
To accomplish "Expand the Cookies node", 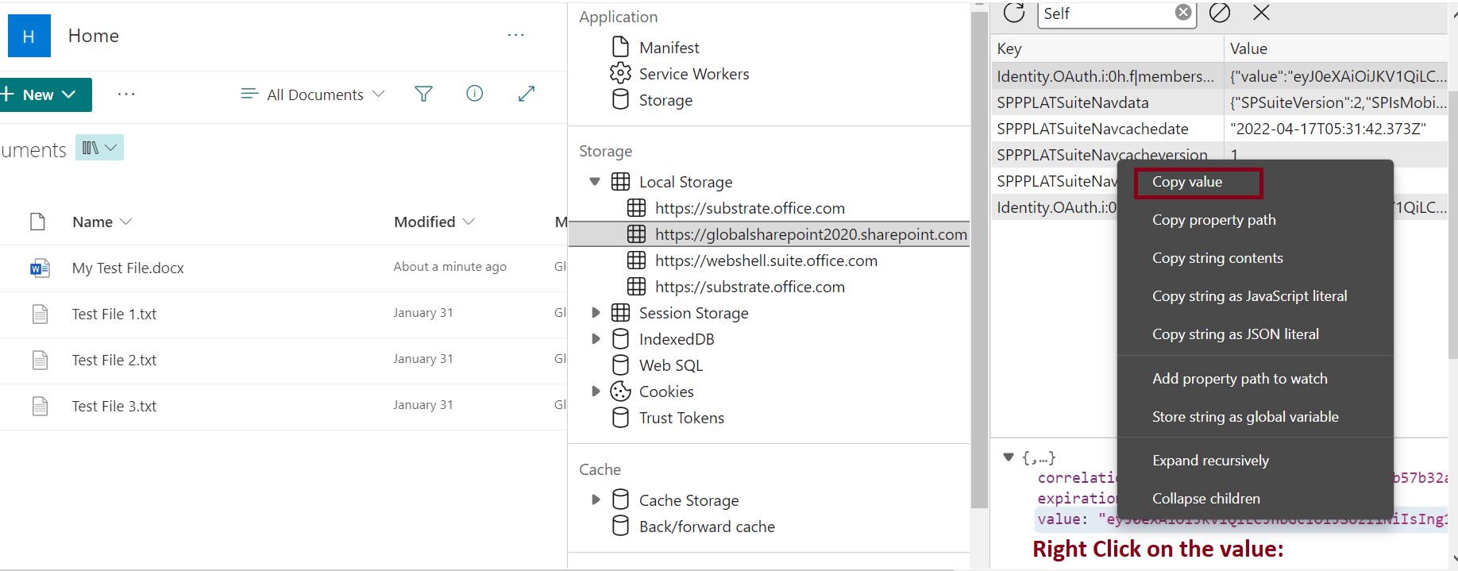I will click(x=596, y=392).
